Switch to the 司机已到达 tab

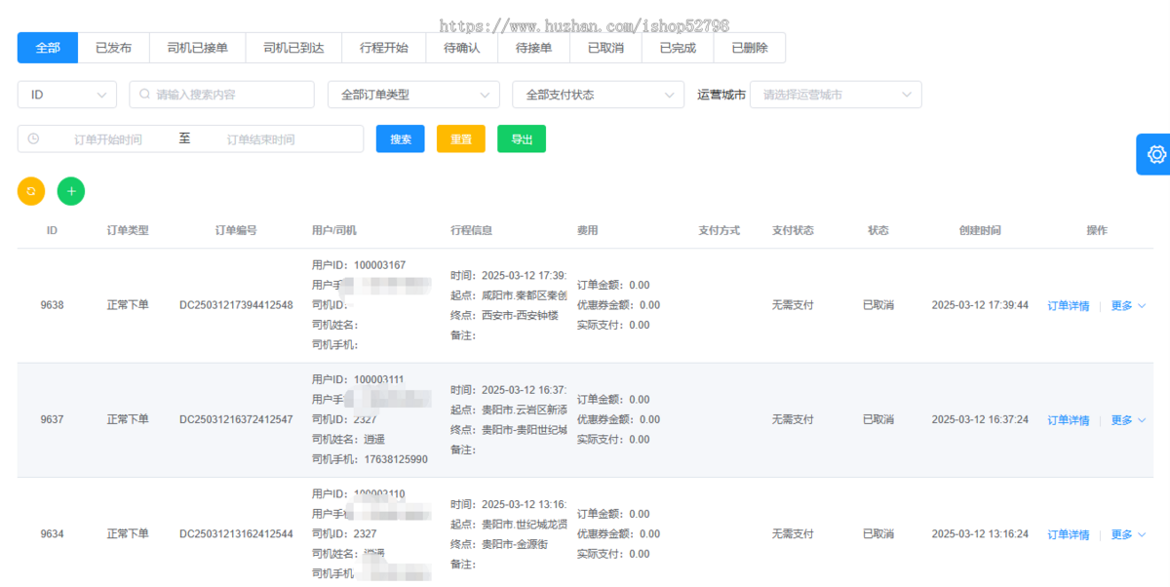pyautogui.click(x=293, y=47)
